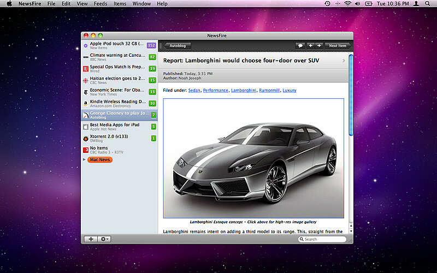Viewport: 437px width, 273px height.
Task: Select the DWBlog feed icon
Action: pyautogui.click(x=86, y=139)
